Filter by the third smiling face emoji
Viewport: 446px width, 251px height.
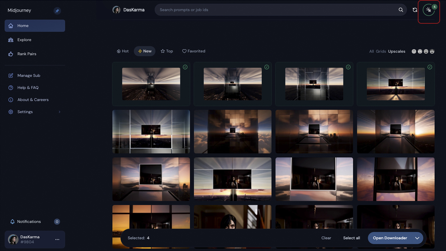coord(426,52)
